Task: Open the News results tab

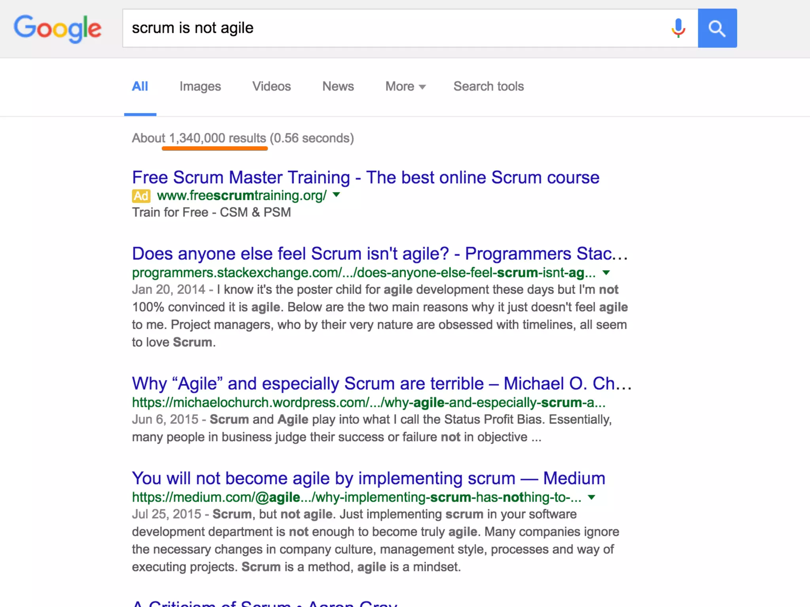Action: [338, 86]
